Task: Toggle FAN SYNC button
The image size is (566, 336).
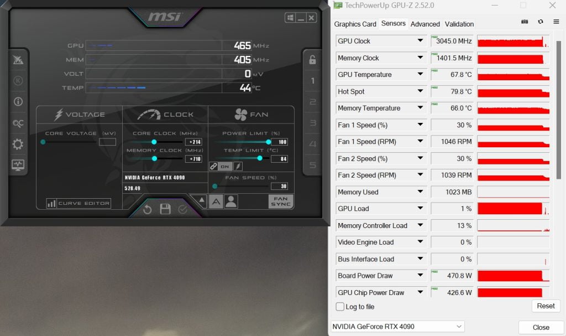Action: tap(281, 201)
